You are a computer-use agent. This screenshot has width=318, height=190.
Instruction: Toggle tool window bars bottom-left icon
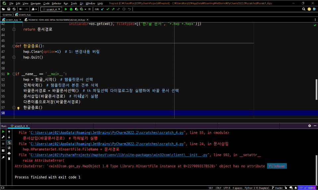(x=3, y=188)
